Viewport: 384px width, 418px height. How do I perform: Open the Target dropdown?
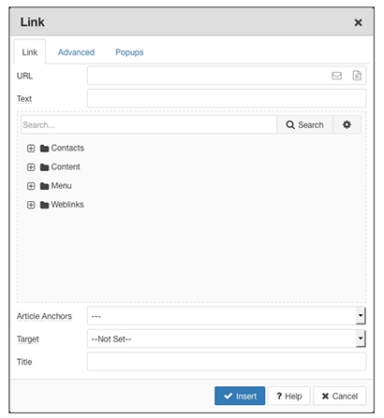[227, 339]
